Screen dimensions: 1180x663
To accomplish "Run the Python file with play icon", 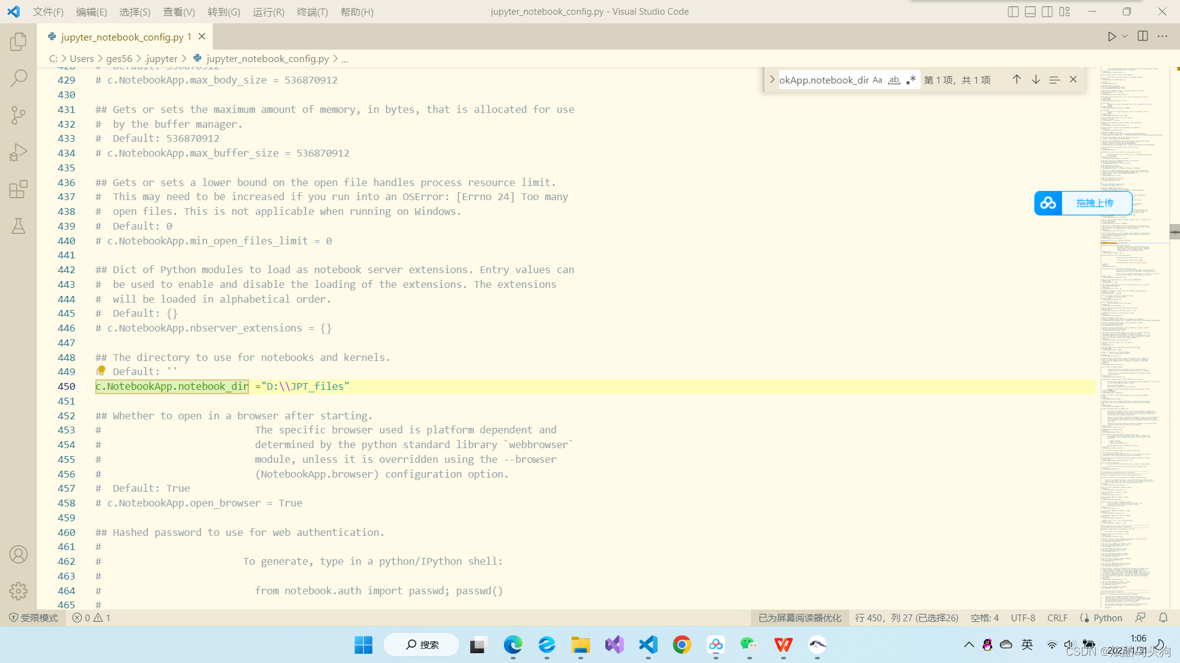I will (1111, 36).
